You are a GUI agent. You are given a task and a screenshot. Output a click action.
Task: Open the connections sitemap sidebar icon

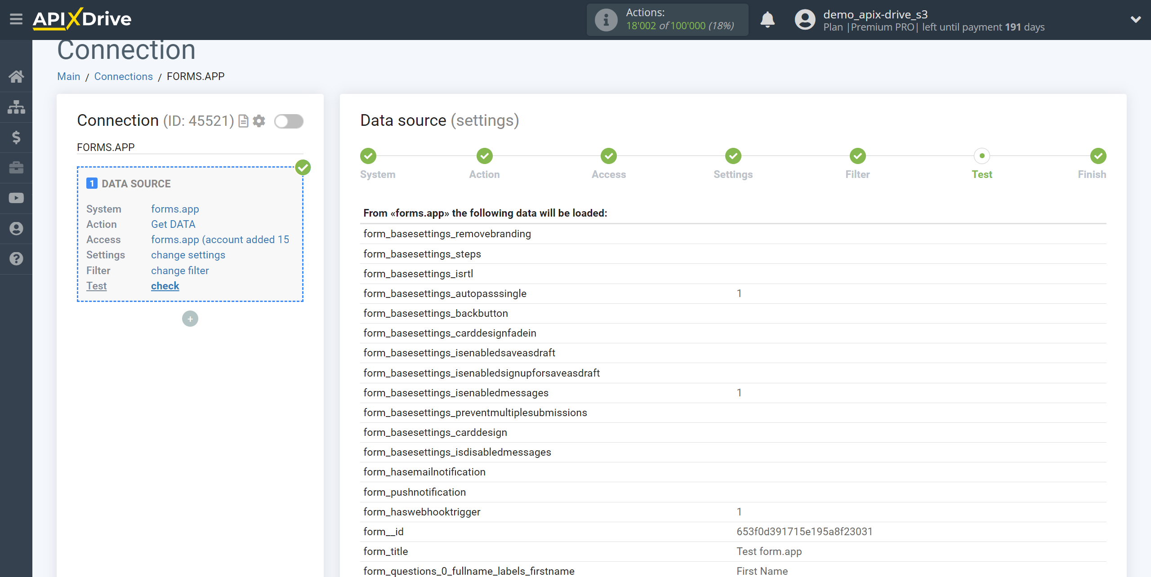tap(16, 107)
